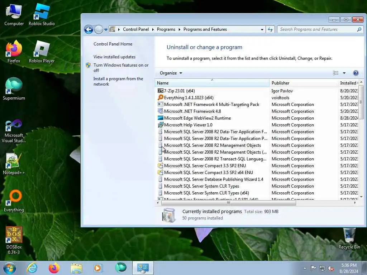Open the Computer desktop icon
This screenshot has height=275, width=367.
(x=14, y=15)
